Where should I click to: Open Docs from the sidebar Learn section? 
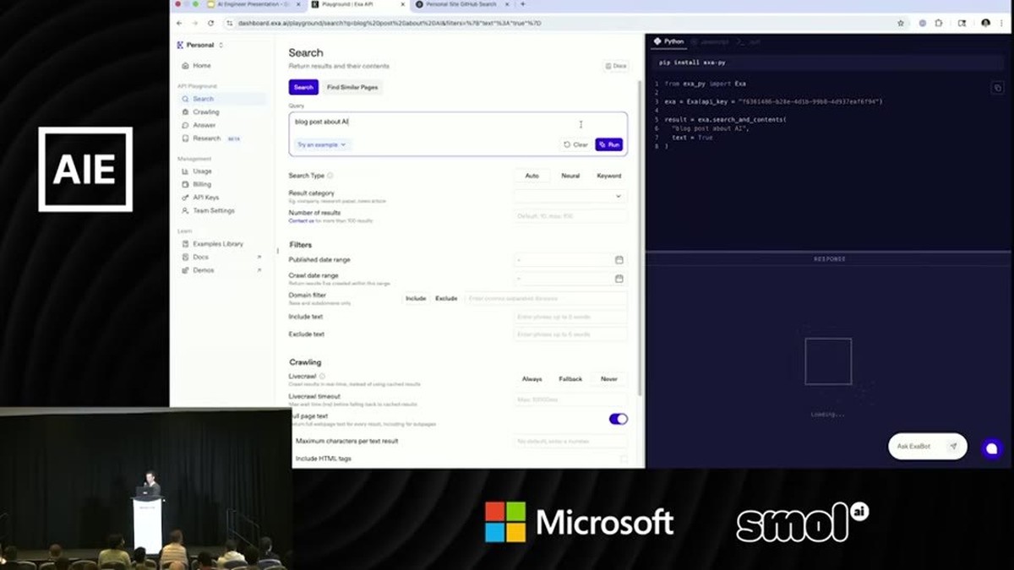(221, 257)
